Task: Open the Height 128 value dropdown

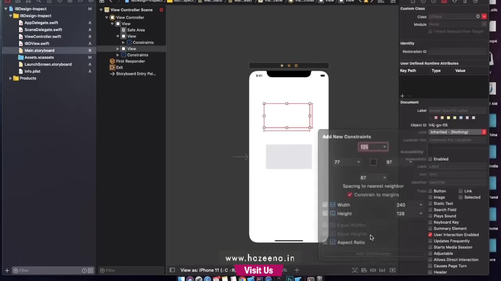Action: [421, 214]
